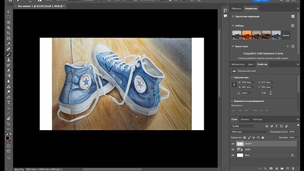Select the Hand tool
This screenshot has height=171, width=304.
9,118
